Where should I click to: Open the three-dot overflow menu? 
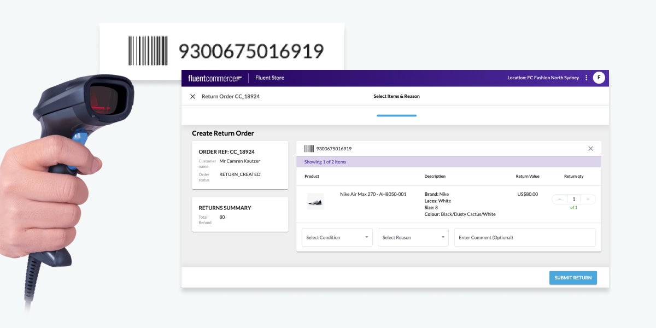(x=586, y=78)
